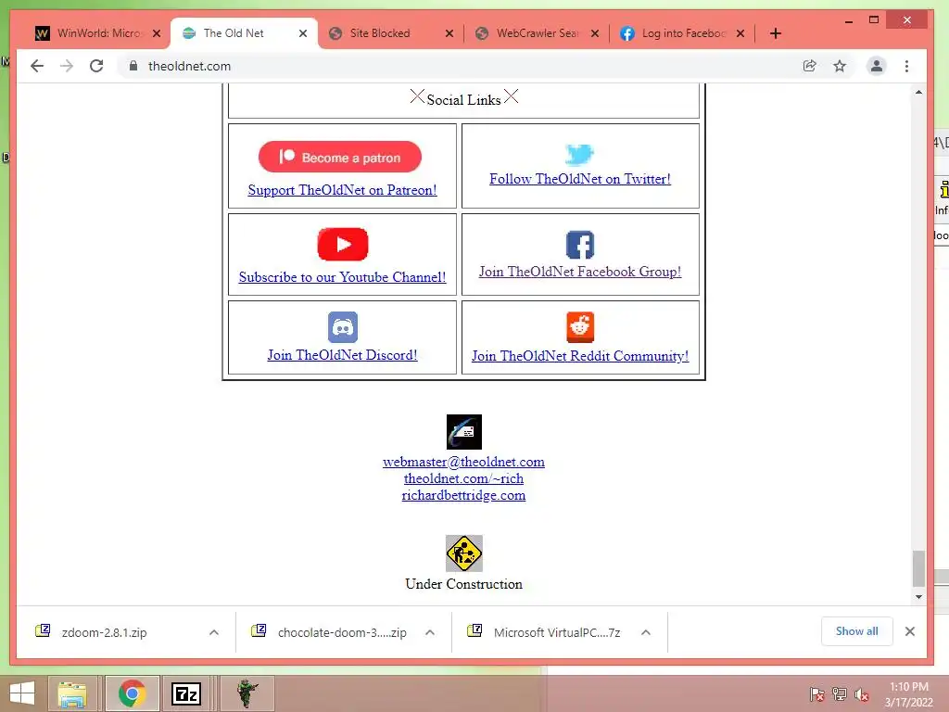Click the Under Construction sign image

[x=463, y=553]
